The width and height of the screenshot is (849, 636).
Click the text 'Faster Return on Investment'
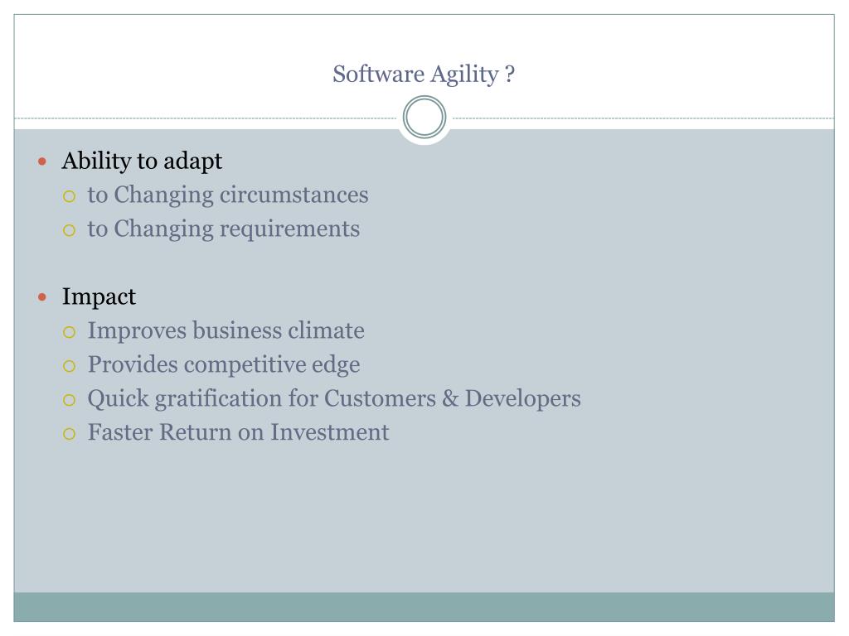pos(238,432)
